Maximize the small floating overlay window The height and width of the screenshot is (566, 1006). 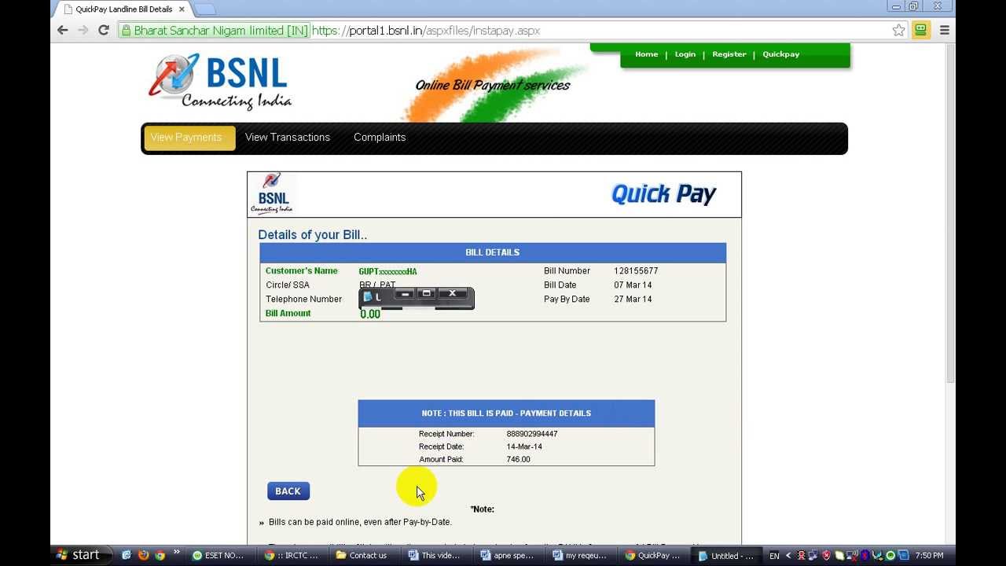[427, 294]
